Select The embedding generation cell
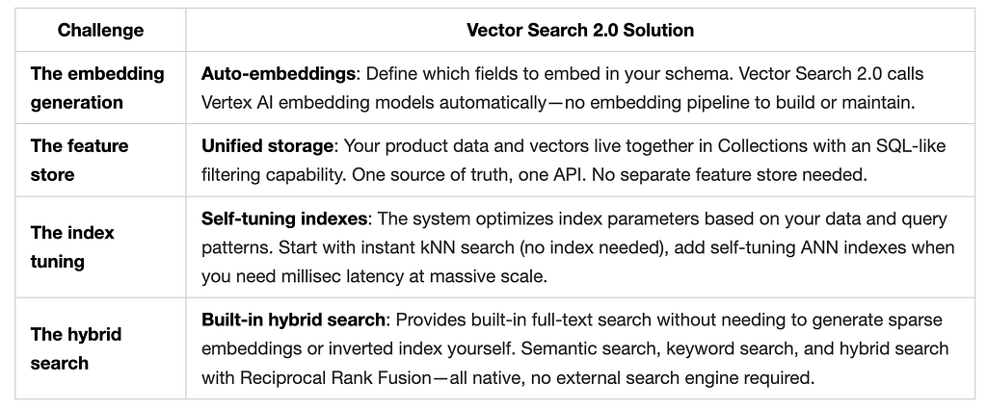Image resolution: width=987 pixels, height=410 pixels. [x=100, y=88]
